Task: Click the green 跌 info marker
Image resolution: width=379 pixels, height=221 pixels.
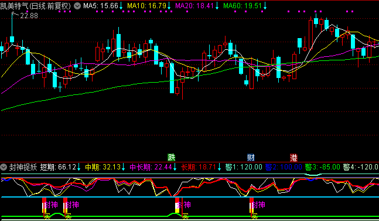Action: pyautogui.click(x=172, y=158)
